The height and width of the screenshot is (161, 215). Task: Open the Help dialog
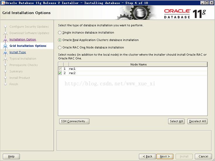[11, 157]
